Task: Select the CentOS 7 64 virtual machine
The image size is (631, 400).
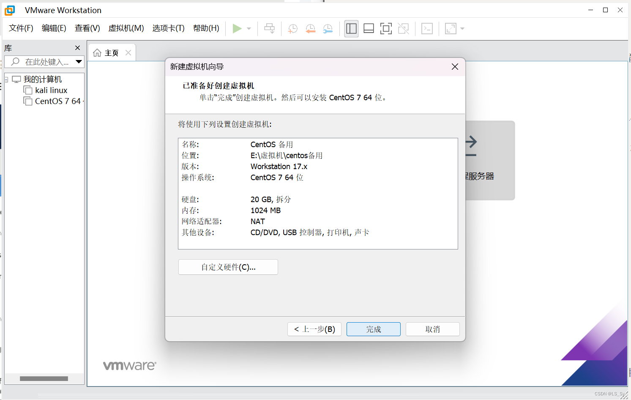Action: [x=58, y=101]
